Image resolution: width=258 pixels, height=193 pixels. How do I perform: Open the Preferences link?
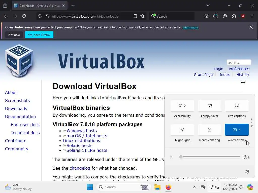pyautogui.click(x=239, y=69)
